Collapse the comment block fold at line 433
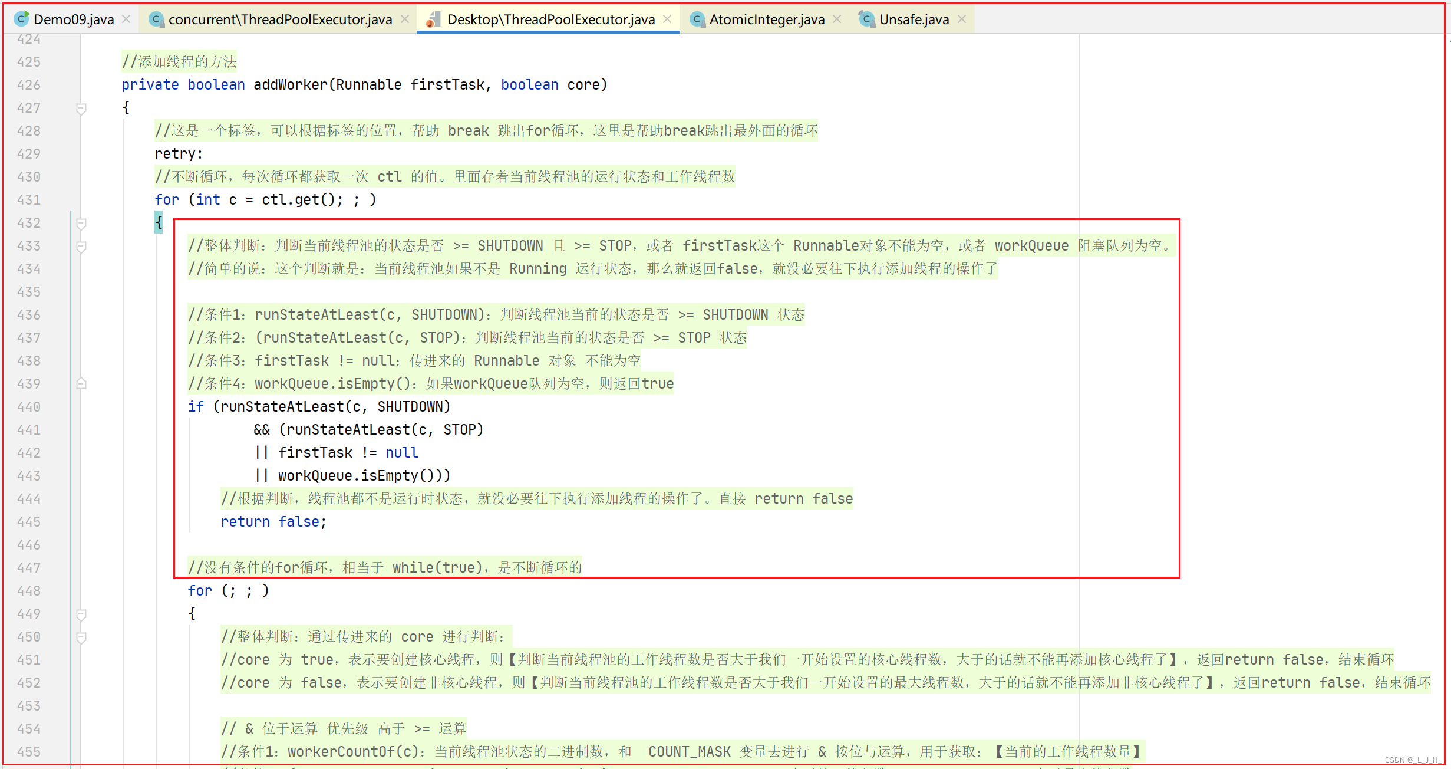 coord(81,247)
